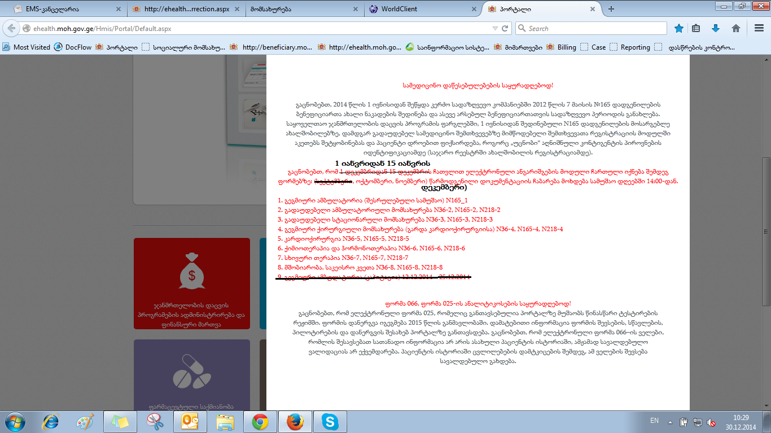
Task: Open the Downloads arrow icon
Action: [x=716, y=28]
